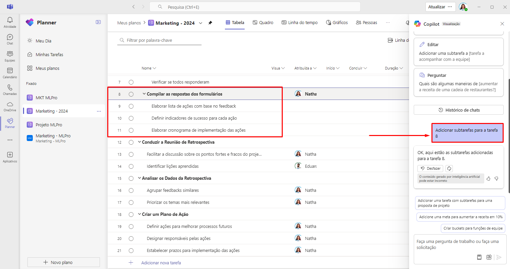Image resolution: width=510 pixels, height=269 pixels.
Task: Switch to the Pessoas tab
Action: pos(366,23)
